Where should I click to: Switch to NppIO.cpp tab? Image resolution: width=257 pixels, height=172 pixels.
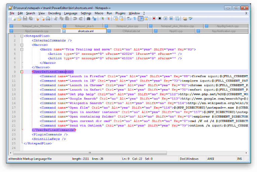point(174,31)
